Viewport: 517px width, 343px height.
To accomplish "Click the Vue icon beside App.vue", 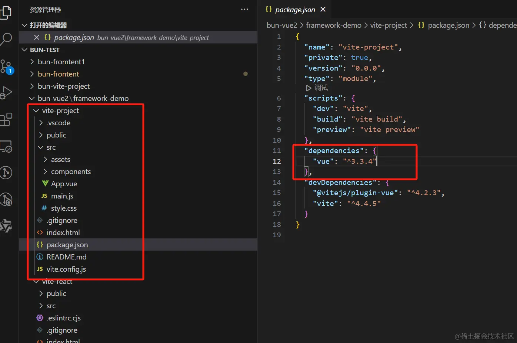I will [x=45, y=183].
